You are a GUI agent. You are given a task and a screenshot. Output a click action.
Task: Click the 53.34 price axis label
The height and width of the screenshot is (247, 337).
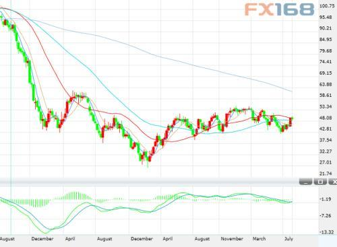[326, 106]
